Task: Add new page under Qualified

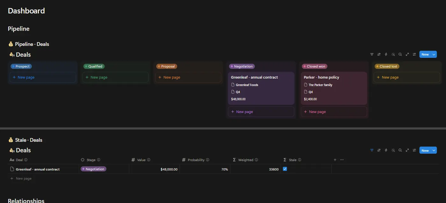Action: pos(115,77)
